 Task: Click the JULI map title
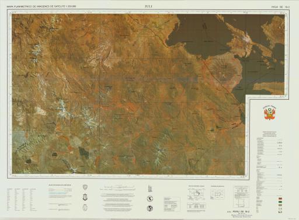click(x=148, y=6)
